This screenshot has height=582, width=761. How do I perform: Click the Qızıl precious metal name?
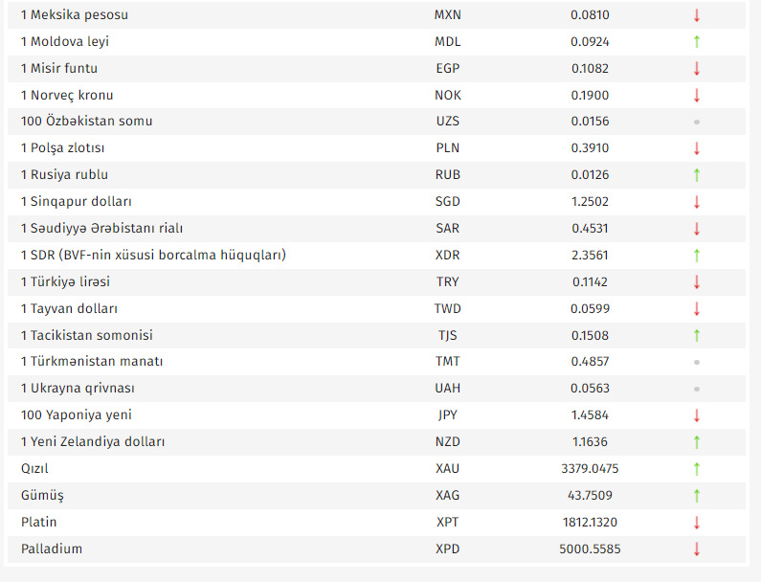34,469
